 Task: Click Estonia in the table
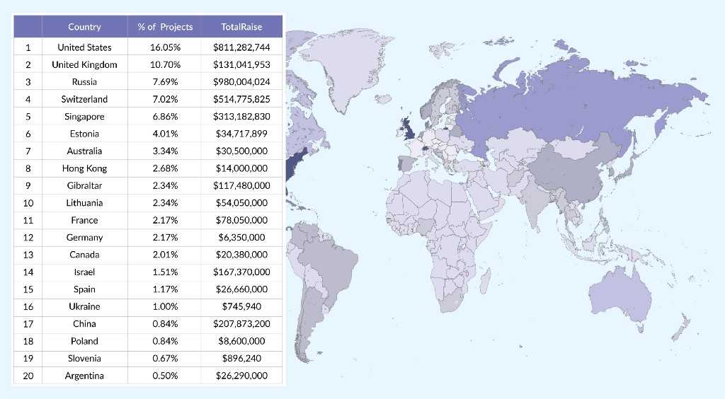point(85,134)
